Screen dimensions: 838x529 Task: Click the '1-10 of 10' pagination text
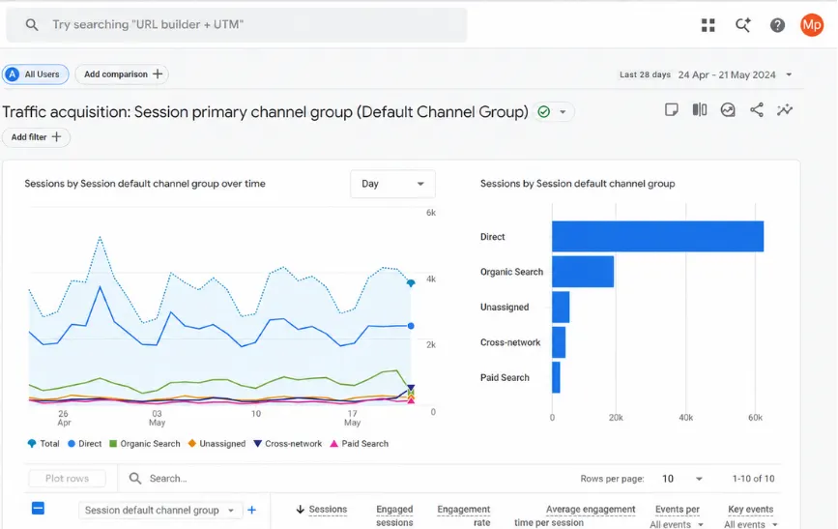753,479
